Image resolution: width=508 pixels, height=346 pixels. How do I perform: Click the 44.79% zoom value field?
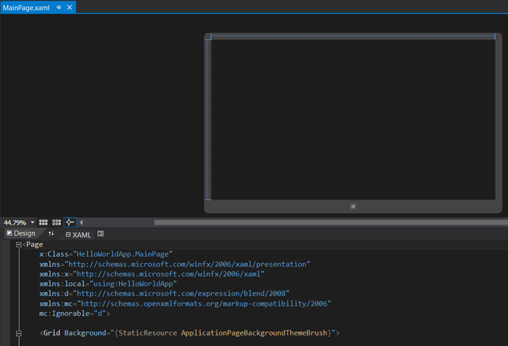point(15,223)
